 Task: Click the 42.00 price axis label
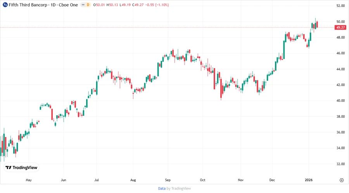click(340, 85)
